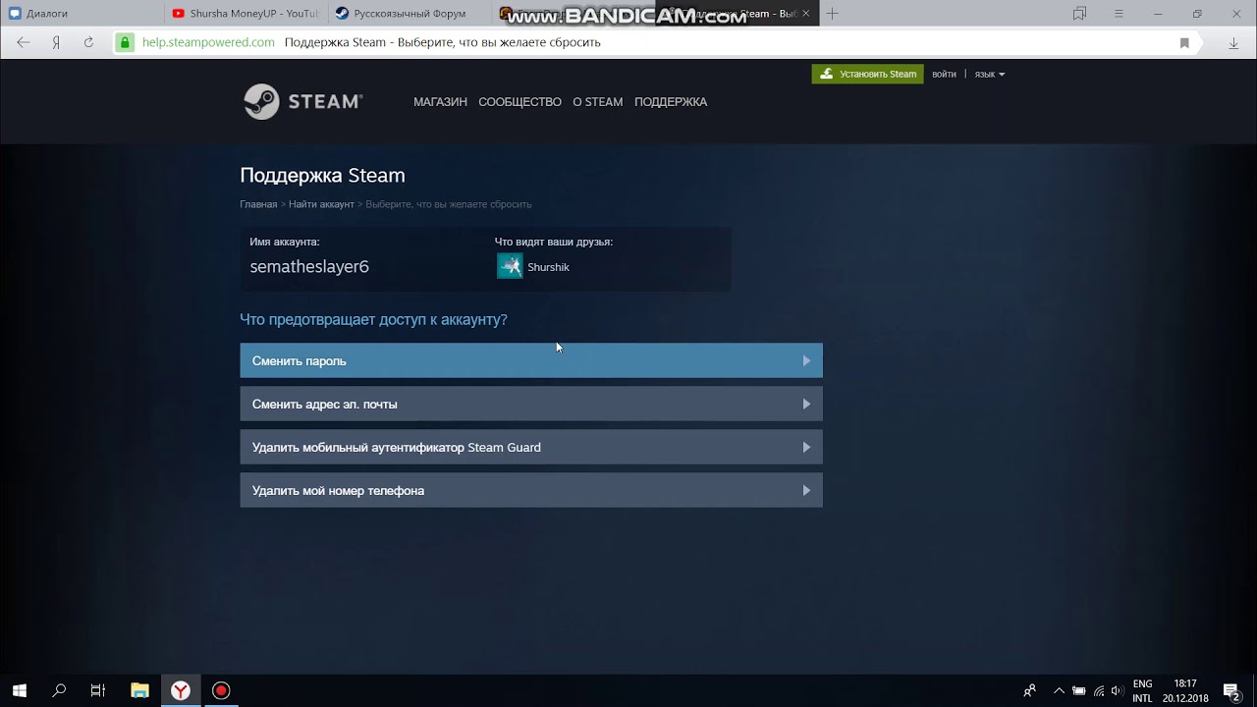Click arrow on Сменить пароль row
The height and width of the screenshot is (707, 1257).
tap(806, 360)
